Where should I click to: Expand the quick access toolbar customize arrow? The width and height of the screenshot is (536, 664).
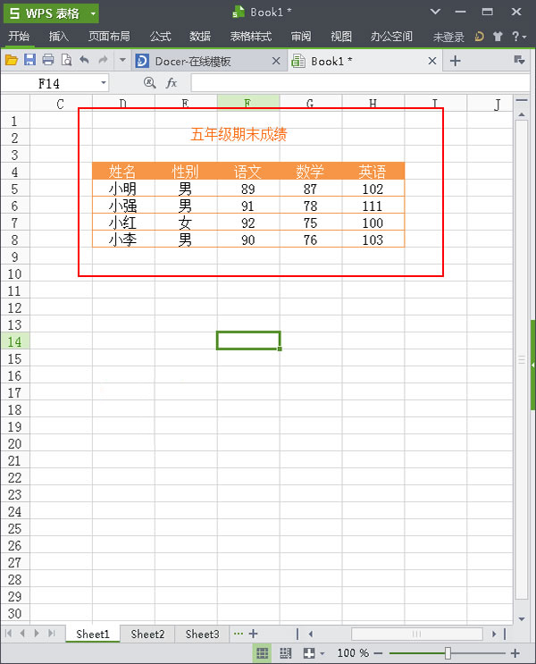pos(122,61)
